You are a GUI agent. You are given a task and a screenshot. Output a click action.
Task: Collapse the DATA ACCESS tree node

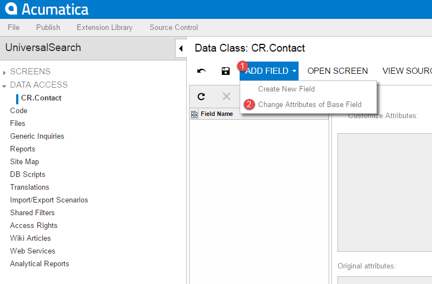pyautogui.click(x=4, y=86)
